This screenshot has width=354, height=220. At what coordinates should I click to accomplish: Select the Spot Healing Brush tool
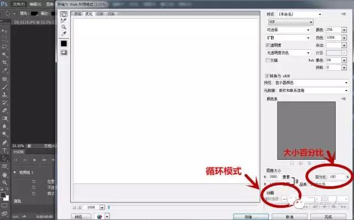click(x=4, y=78)
